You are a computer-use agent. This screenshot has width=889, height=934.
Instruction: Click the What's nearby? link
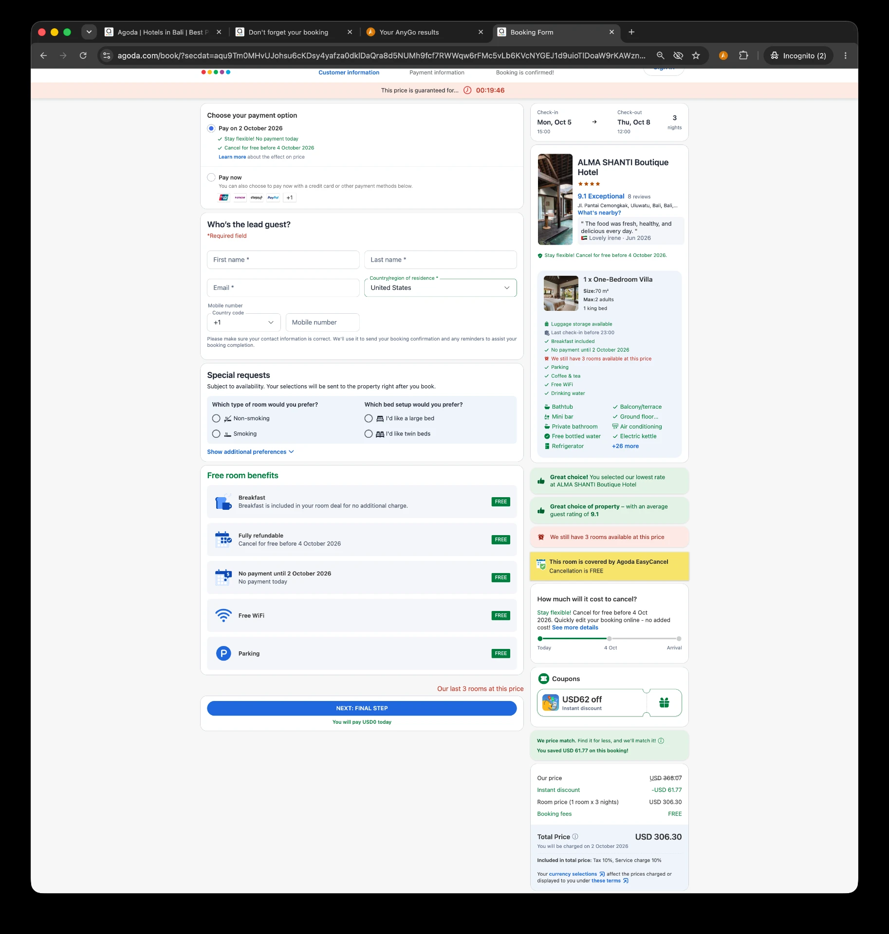point(599,213)
